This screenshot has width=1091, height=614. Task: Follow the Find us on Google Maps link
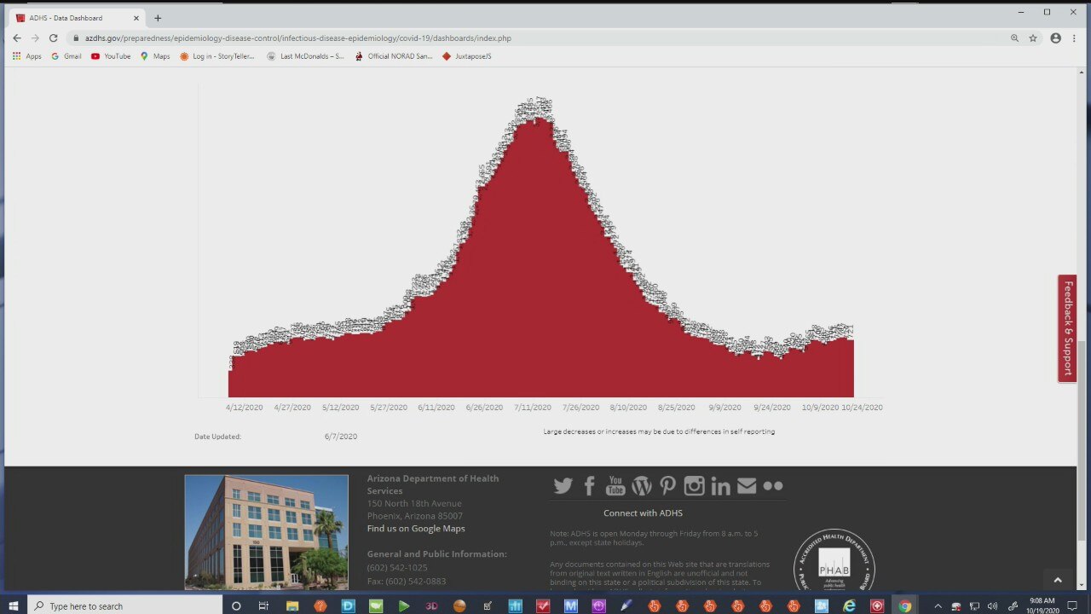[x=416, y=529]
